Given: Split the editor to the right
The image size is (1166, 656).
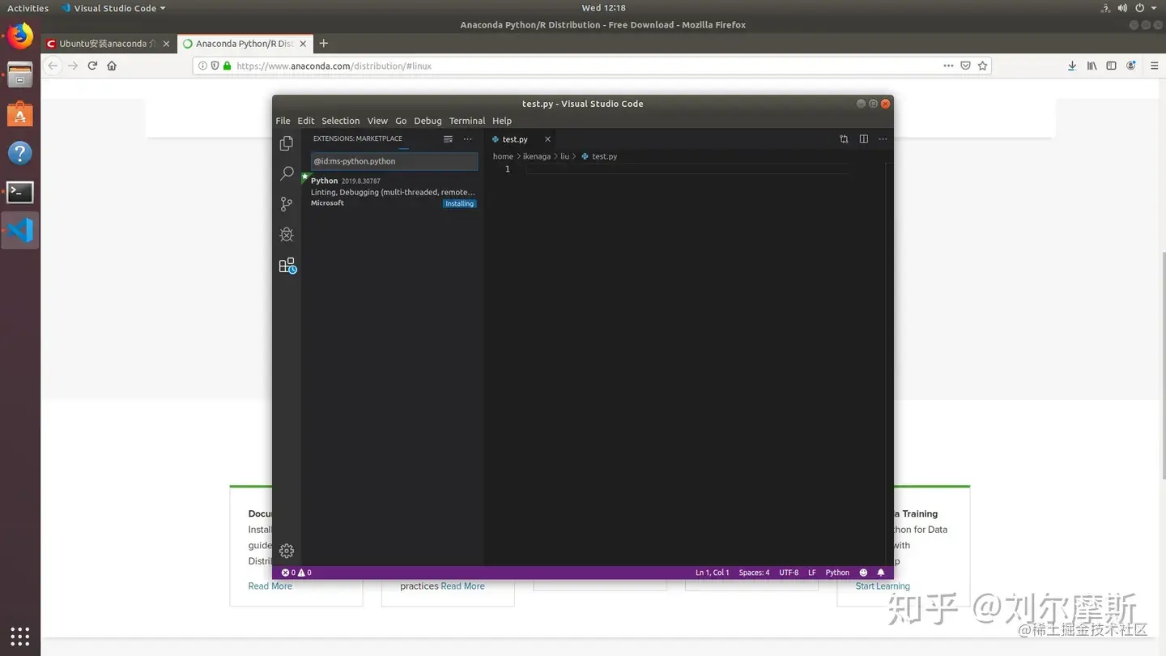Looking at the screenshot, I should coord(864,139).
